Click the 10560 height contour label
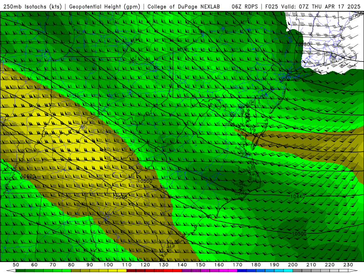364x273 pixels. tap(120, 197)
